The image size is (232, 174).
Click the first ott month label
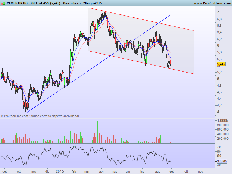[x=19, y=171]
